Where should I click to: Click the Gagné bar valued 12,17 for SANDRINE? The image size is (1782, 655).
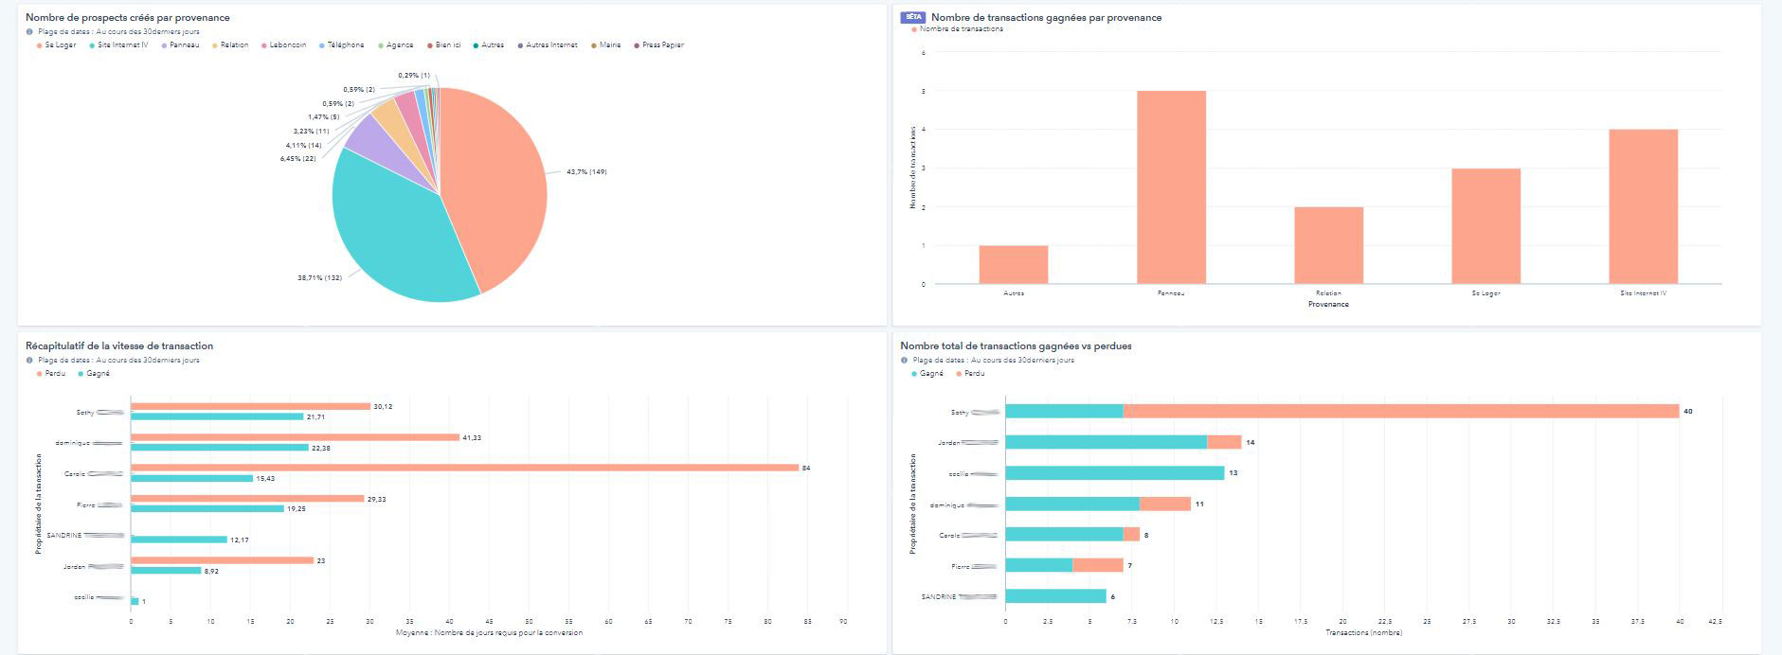click(x=179, y=540)
